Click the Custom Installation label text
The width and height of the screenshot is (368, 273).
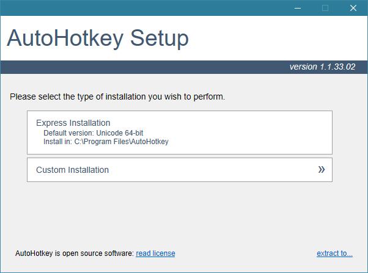click(72, 170)
